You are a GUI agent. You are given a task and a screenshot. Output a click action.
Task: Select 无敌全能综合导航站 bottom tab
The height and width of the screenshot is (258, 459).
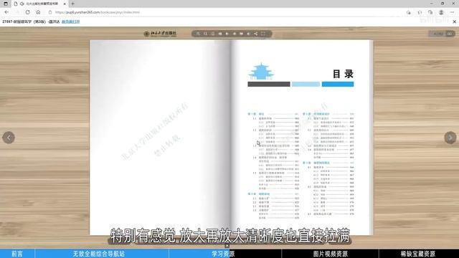(x=99, y=254)
